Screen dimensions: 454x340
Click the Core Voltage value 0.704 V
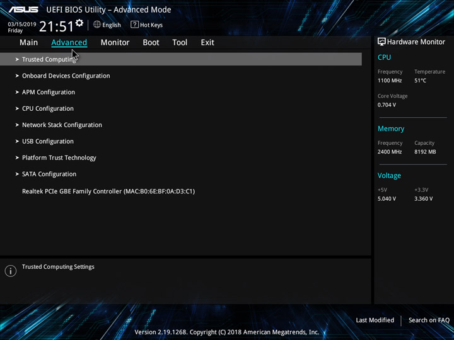[x=387, y=105]
